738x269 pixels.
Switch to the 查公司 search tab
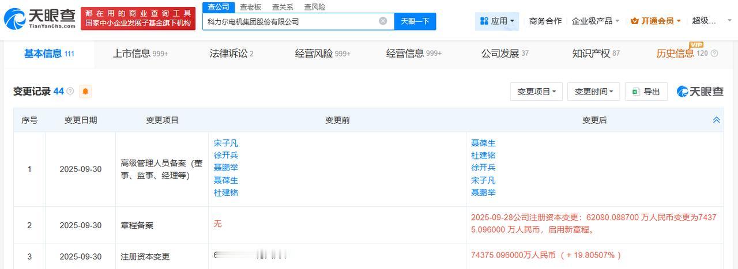click(219, 7)
